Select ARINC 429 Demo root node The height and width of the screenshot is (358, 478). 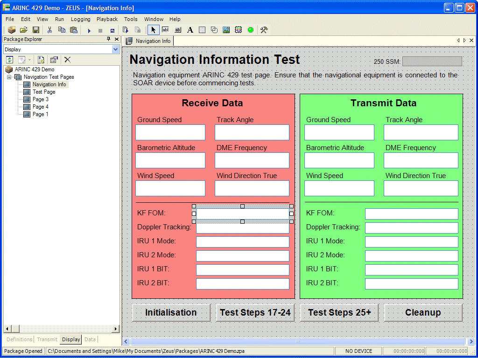click(x=35, y=69)
